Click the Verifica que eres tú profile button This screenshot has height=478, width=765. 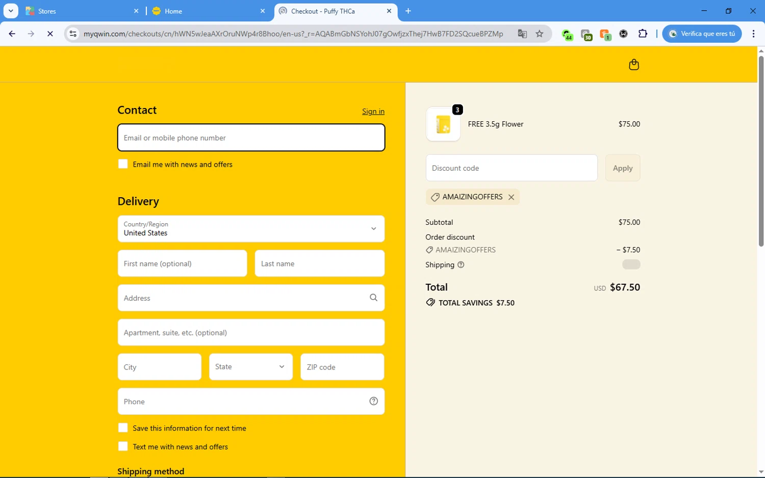pyautogui.click(x=702, y=34)
